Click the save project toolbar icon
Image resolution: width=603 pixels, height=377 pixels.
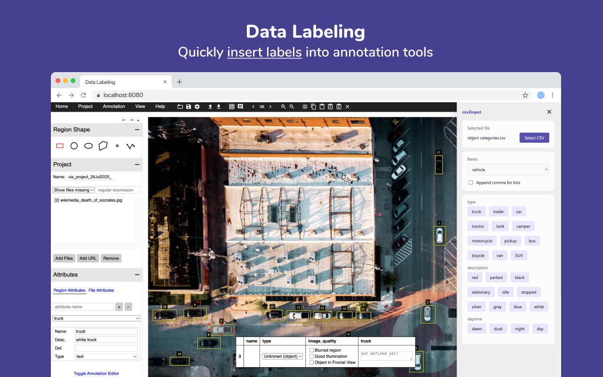pyautogui.click(x=187, y=107)
